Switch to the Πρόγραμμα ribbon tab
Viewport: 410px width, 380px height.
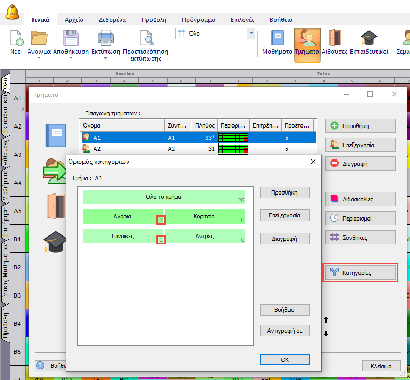pyautogui.click(x=198, y=20)
